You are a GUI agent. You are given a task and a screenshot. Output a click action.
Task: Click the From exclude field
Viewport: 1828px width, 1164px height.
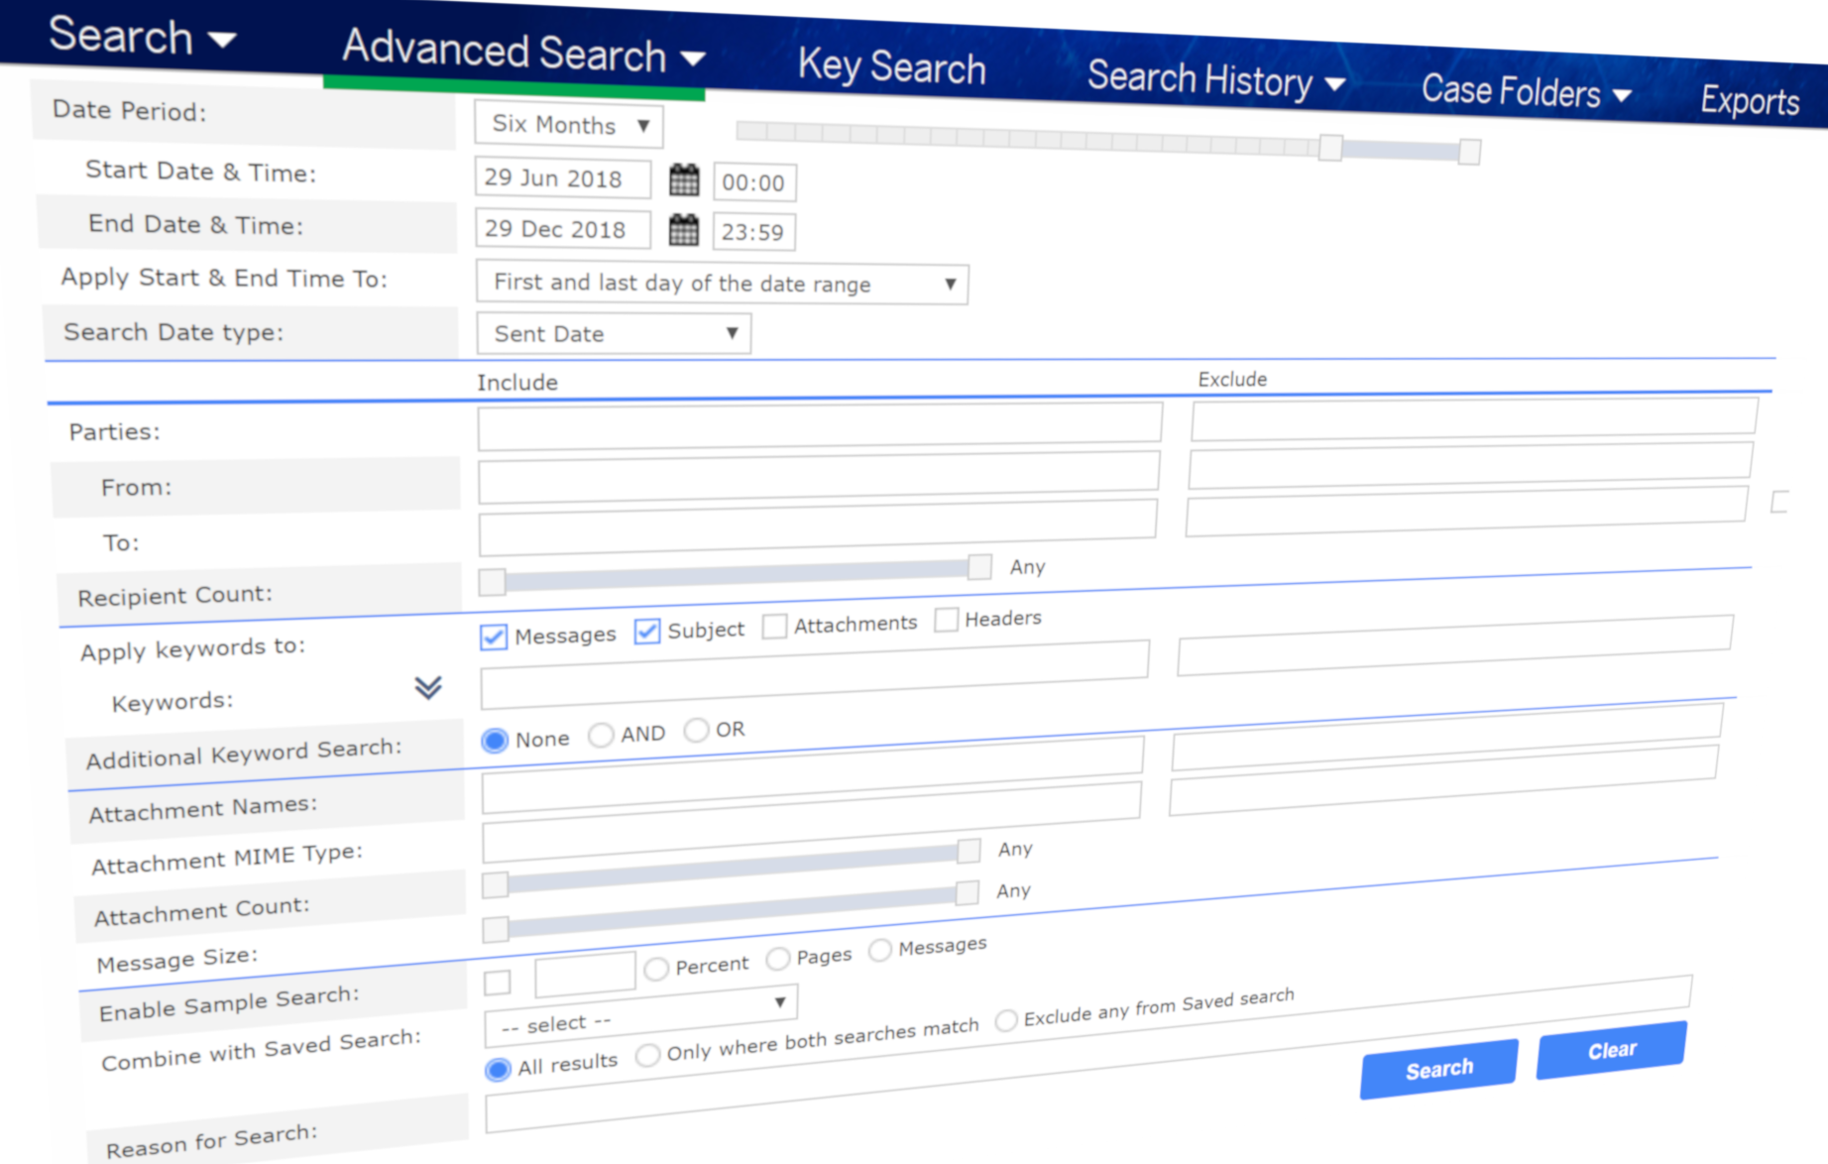click(x=1470, y=466)
